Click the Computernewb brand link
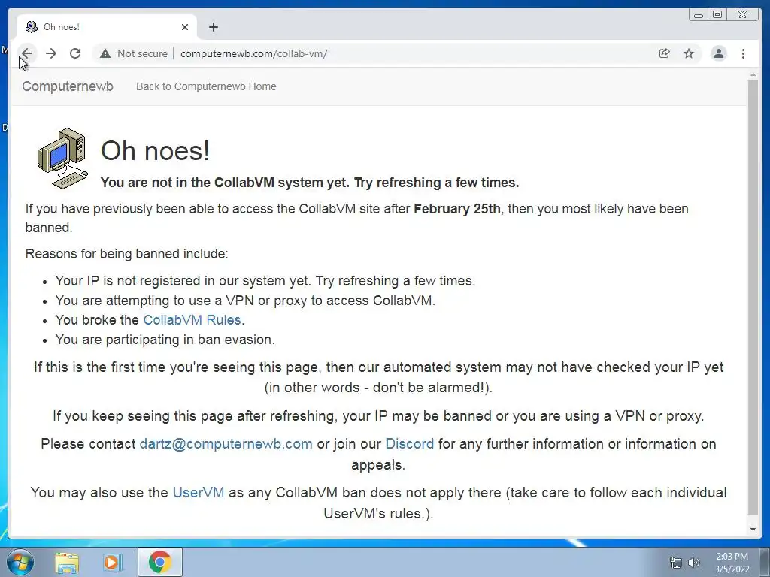The image size is (770, 577). [68, 86]
